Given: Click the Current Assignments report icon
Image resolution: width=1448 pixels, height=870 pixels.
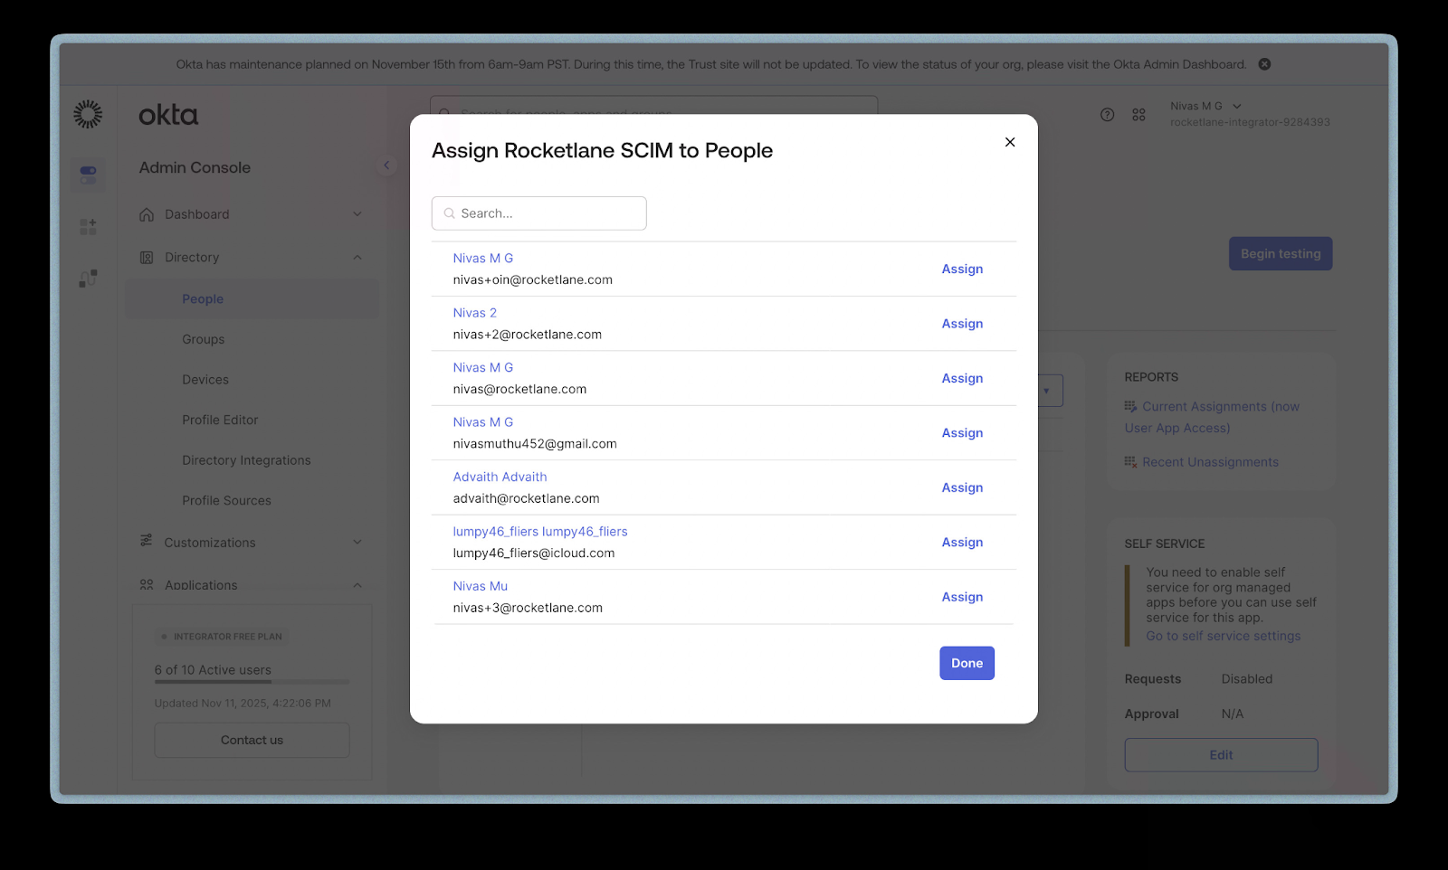Looking at the screenshot, I should click(x=1130, y=407).
